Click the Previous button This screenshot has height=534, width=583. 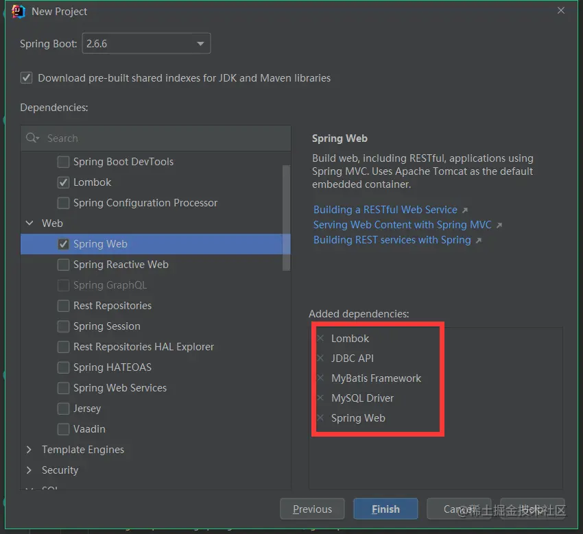pos(312,509)
